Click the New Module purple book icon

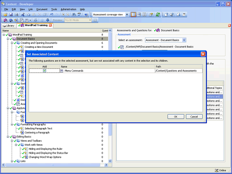pos(5,20)
